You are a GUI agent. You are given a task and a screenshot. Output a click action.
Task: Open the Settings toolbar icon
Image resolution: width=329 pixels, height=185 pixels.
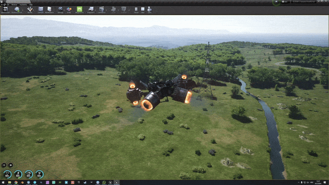(x=60, y=9)
